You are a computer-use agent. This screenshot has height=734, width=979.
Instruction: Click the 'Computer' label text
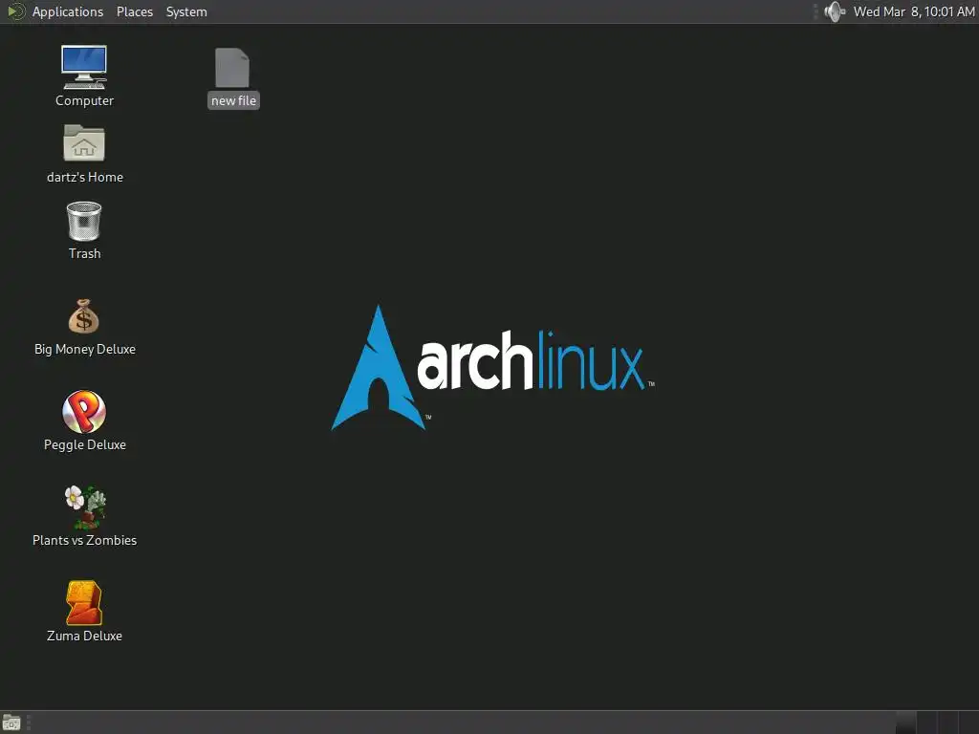point(84,100)
